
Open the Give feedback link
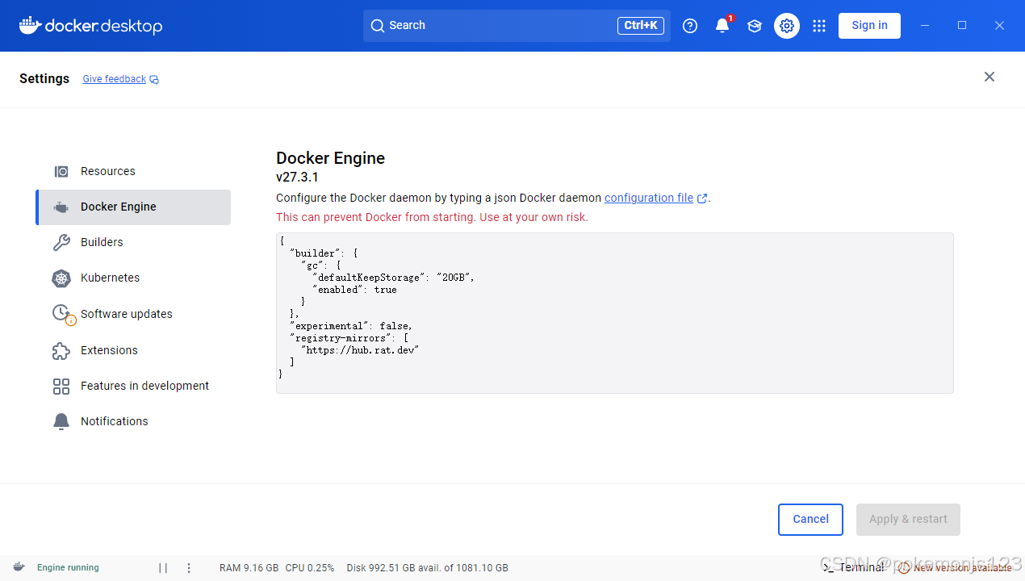pyautogui.click(x=115, y=79)
